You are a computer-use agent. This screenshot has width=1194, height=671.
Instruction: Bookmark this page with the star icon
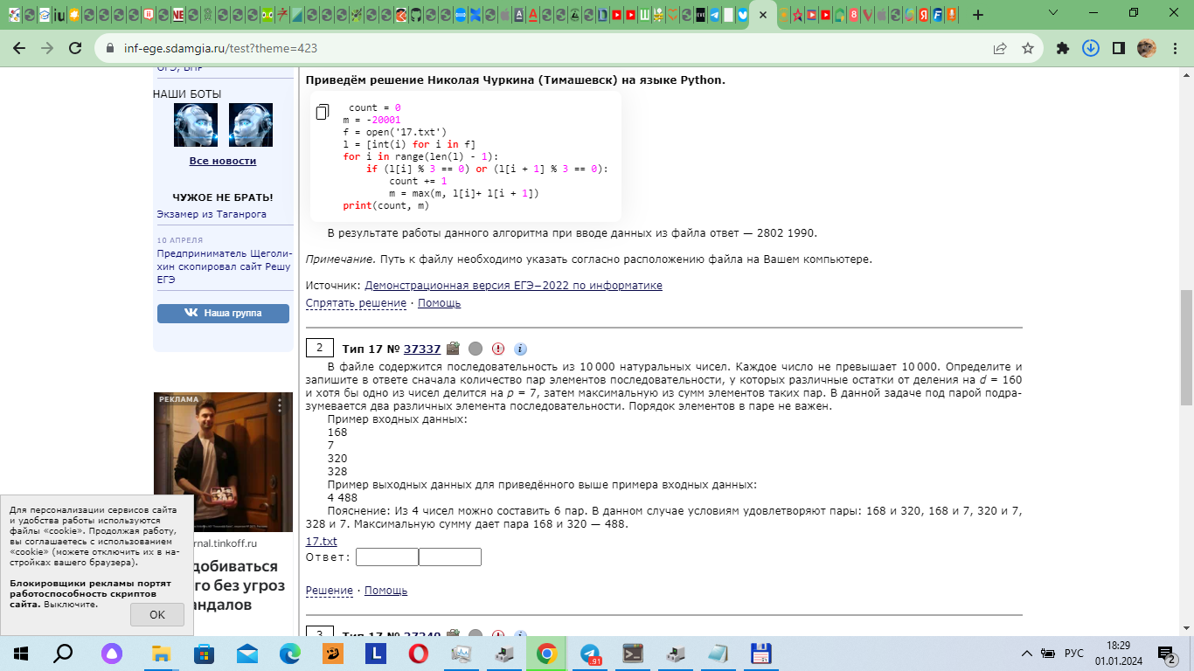click(1028, 49)
